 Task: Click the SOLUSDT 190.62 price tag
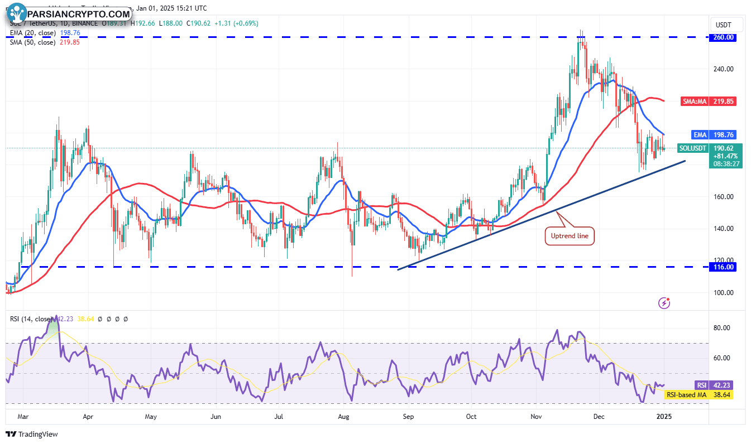tap(709, 148)
